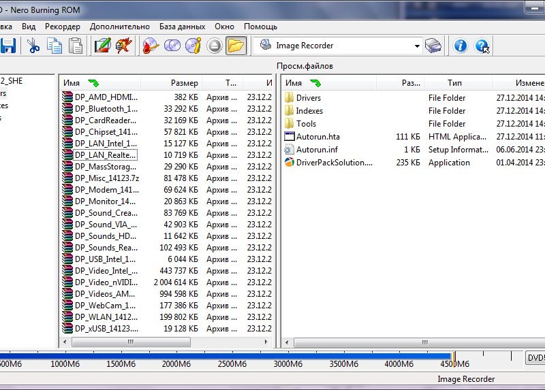Viewport: 545px width, 390px height.
Task: Select DP_AMD_HDMI archive file
Action: click(x=106, y=97)
